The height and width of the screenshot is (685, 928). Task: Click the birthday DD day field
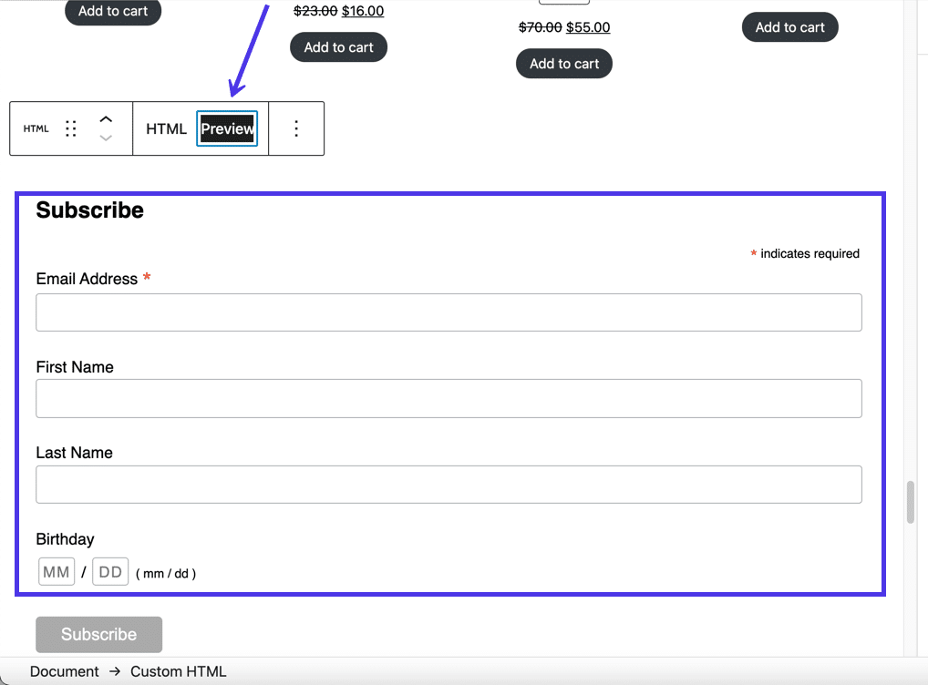tap(110, 572)
